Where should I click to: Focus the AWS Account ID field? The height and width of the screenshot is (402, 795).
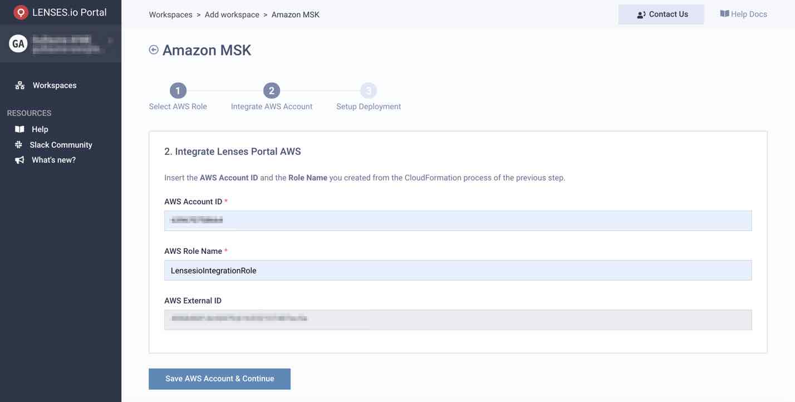coord(458,220)
